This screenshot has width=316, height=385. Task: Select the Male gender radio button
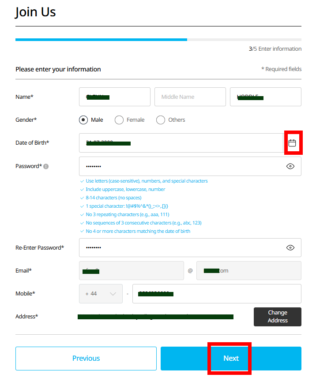click(x=83, y=120)
